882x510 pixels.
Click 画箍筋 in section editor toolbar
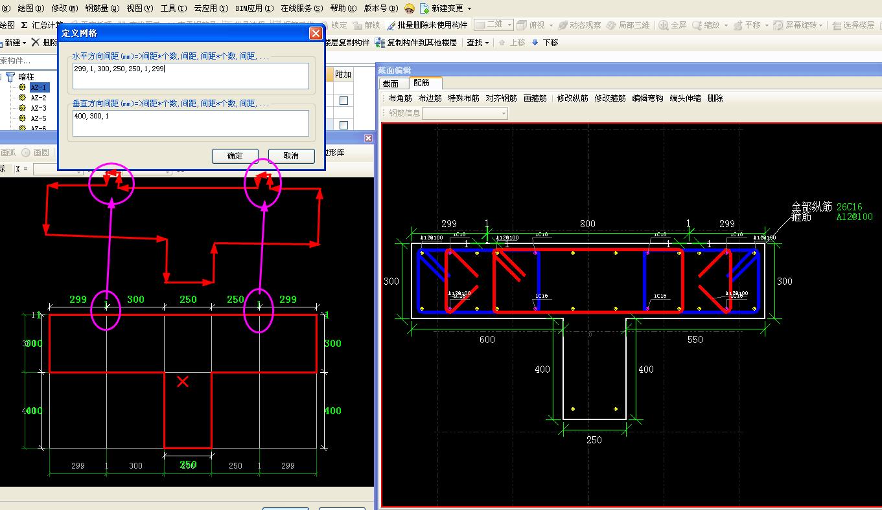coord(535,98)
